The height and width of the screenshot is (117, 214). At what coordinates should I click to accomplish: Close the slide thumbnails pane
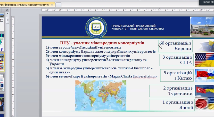[7, 10]
